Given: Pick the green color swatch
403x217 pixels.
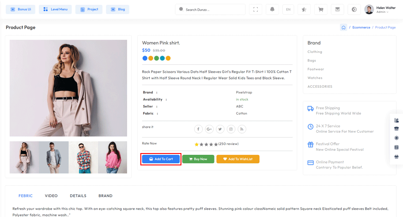Looking at the screenshot, I should click(157, 58).
